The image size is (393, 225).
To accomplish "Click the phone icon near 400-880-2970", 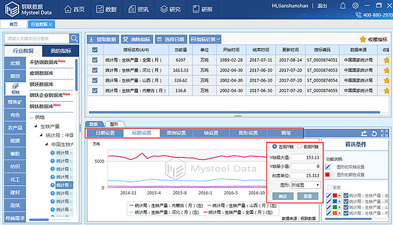I will 358,15.
